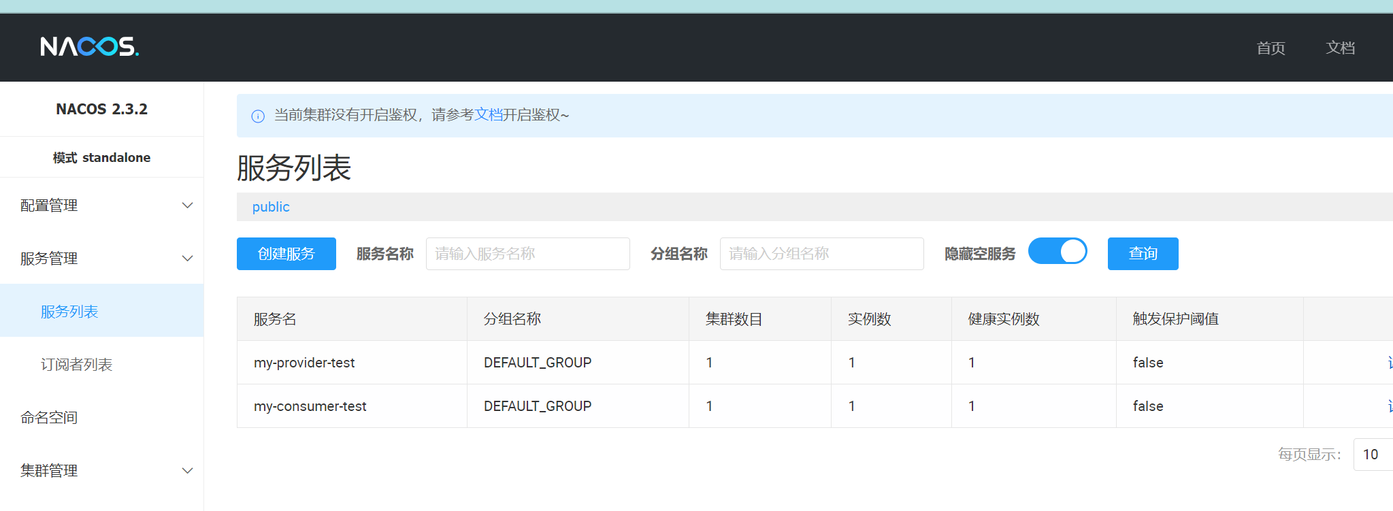Click false threshold value for my-provider-test
The width and height of the screenshot is (1393, 511).
[x=1148, y=363]
